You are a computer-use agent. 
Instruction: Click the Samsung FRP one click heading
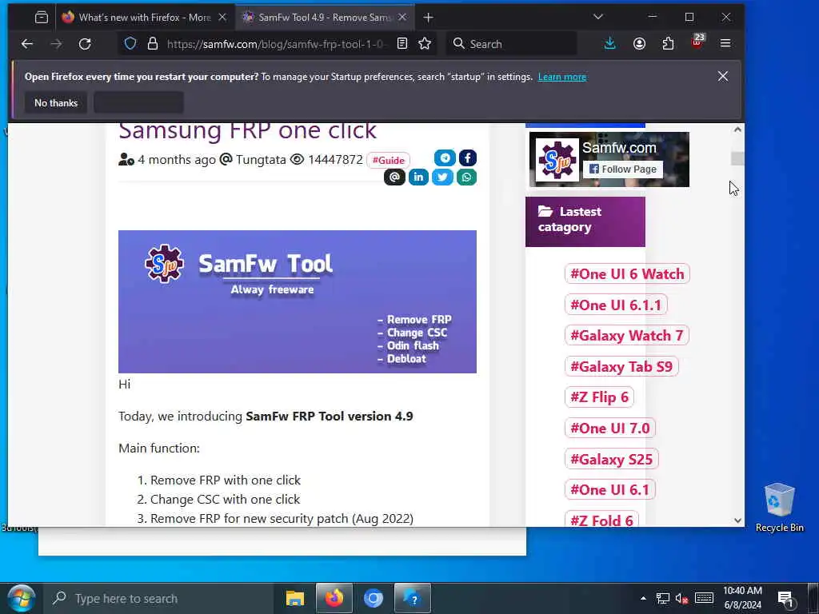click(x=247, y=130)
